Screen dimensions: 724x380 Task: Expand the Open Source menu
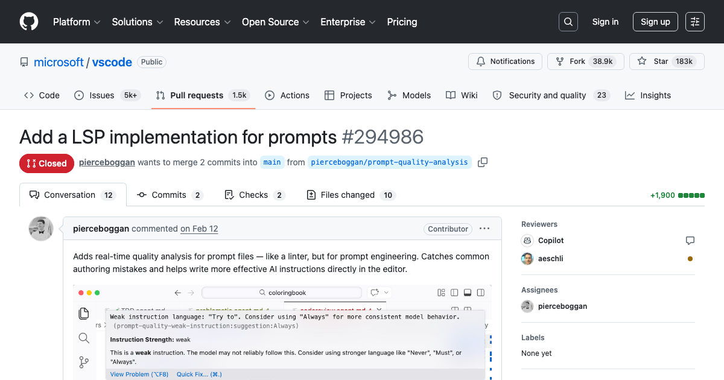(276, 22)
